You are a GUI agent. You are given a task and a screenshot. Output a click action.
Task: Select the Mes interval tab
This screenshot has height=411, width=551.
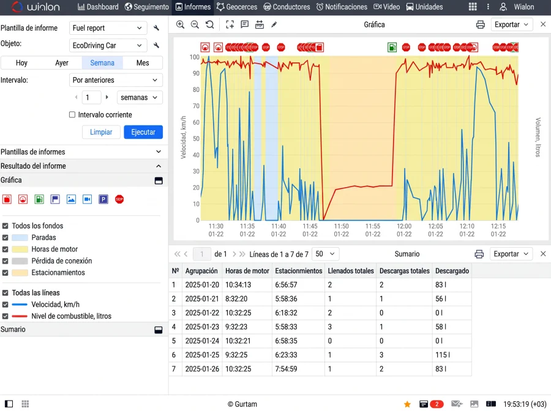point(143,63)
